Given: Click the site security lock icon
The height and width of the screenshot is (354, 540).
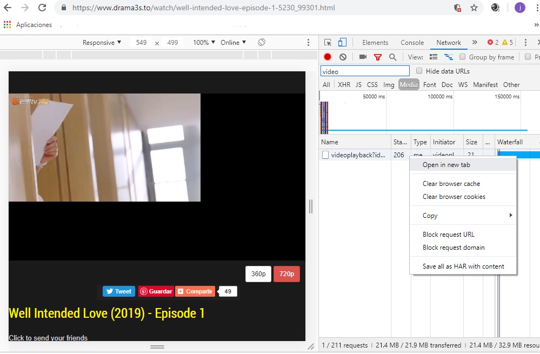Looking at the screenshot, I should 64,8.
